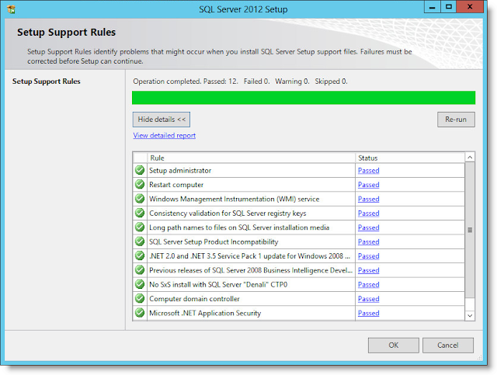Screen dimensions: 497x375
Task: Open the View detailed report link
Action: click(164, 136)
